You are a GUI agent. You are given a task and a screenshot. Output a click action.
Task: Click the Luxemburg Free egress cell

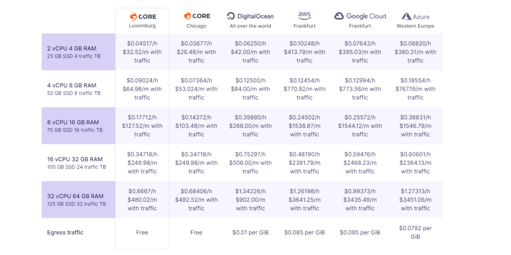point(142,232)
